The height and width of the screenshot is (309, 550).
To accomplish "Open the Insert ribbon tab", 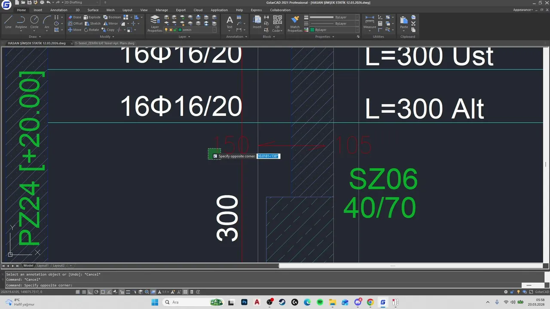I will [x=38, y=10].
